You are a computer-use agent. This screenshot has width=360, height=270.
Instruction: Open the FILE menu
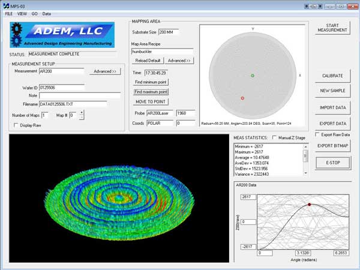(x=9, y=14)
